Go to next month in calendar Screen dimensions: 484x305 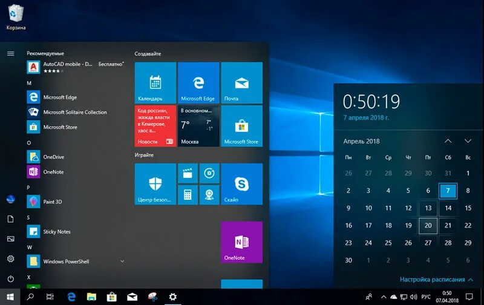[x=468, y=141]
